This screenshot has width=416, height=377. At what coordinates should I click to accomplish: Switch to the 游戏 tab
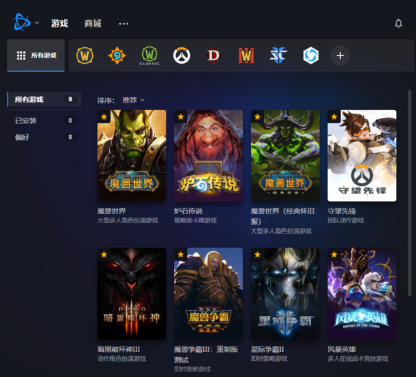(60, 24)
